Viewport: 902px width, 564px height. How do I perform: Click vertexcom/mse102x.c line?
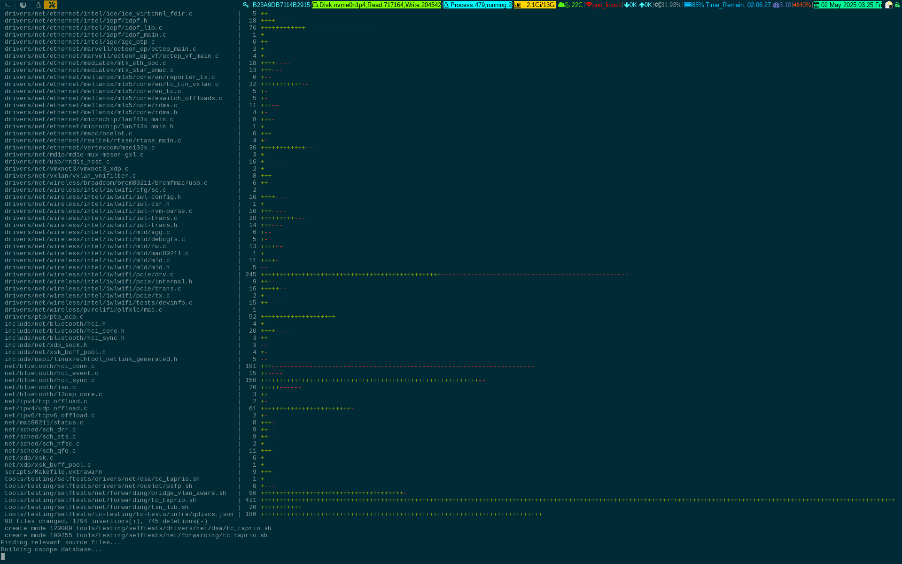160,148
